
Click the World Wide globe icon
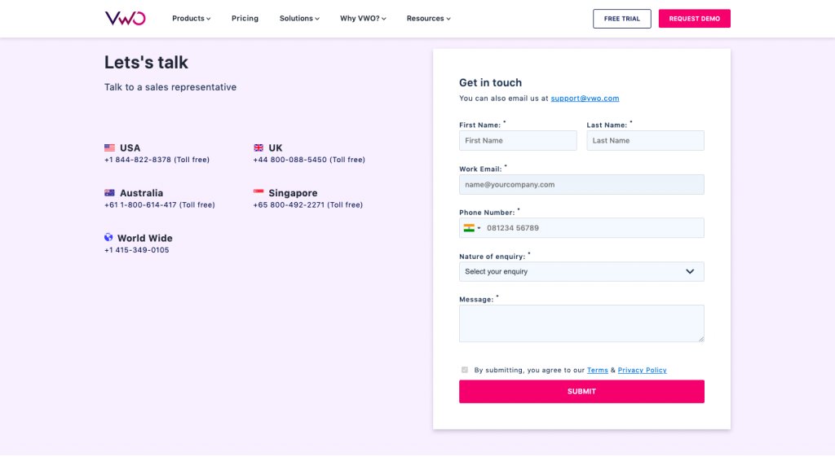[108, 238]
